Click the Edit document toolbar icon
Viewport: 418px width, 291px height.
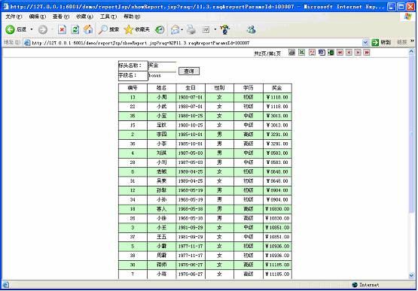(206, 29)
